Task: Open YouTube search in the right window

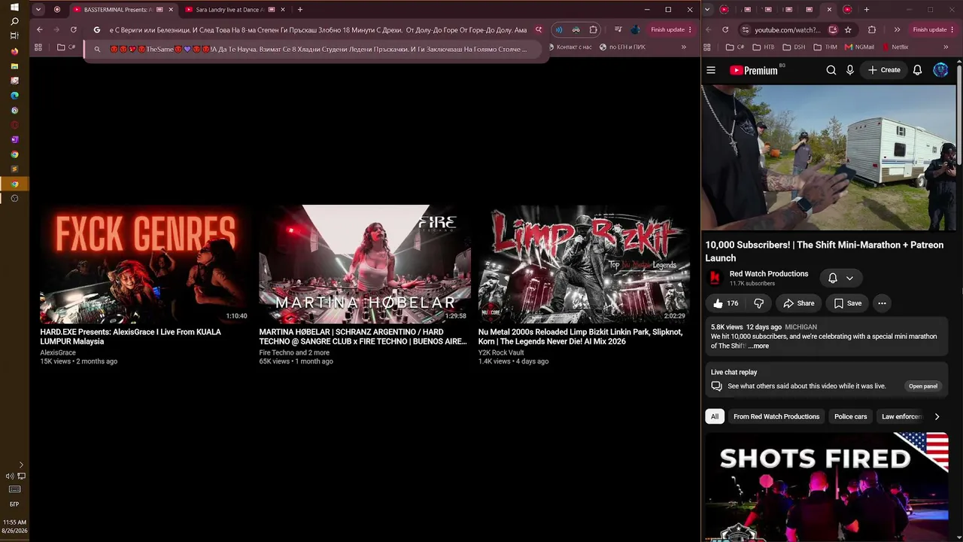Action: point(831,70)
